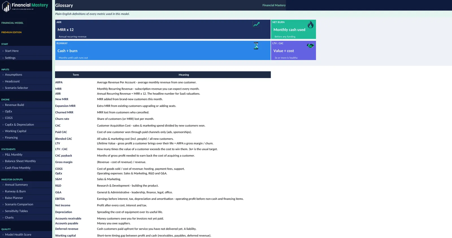Select the 'Deferred revenue' term cell
This screenshot has width=452, height=238.
pyautogui.click(x=67, y=229)
